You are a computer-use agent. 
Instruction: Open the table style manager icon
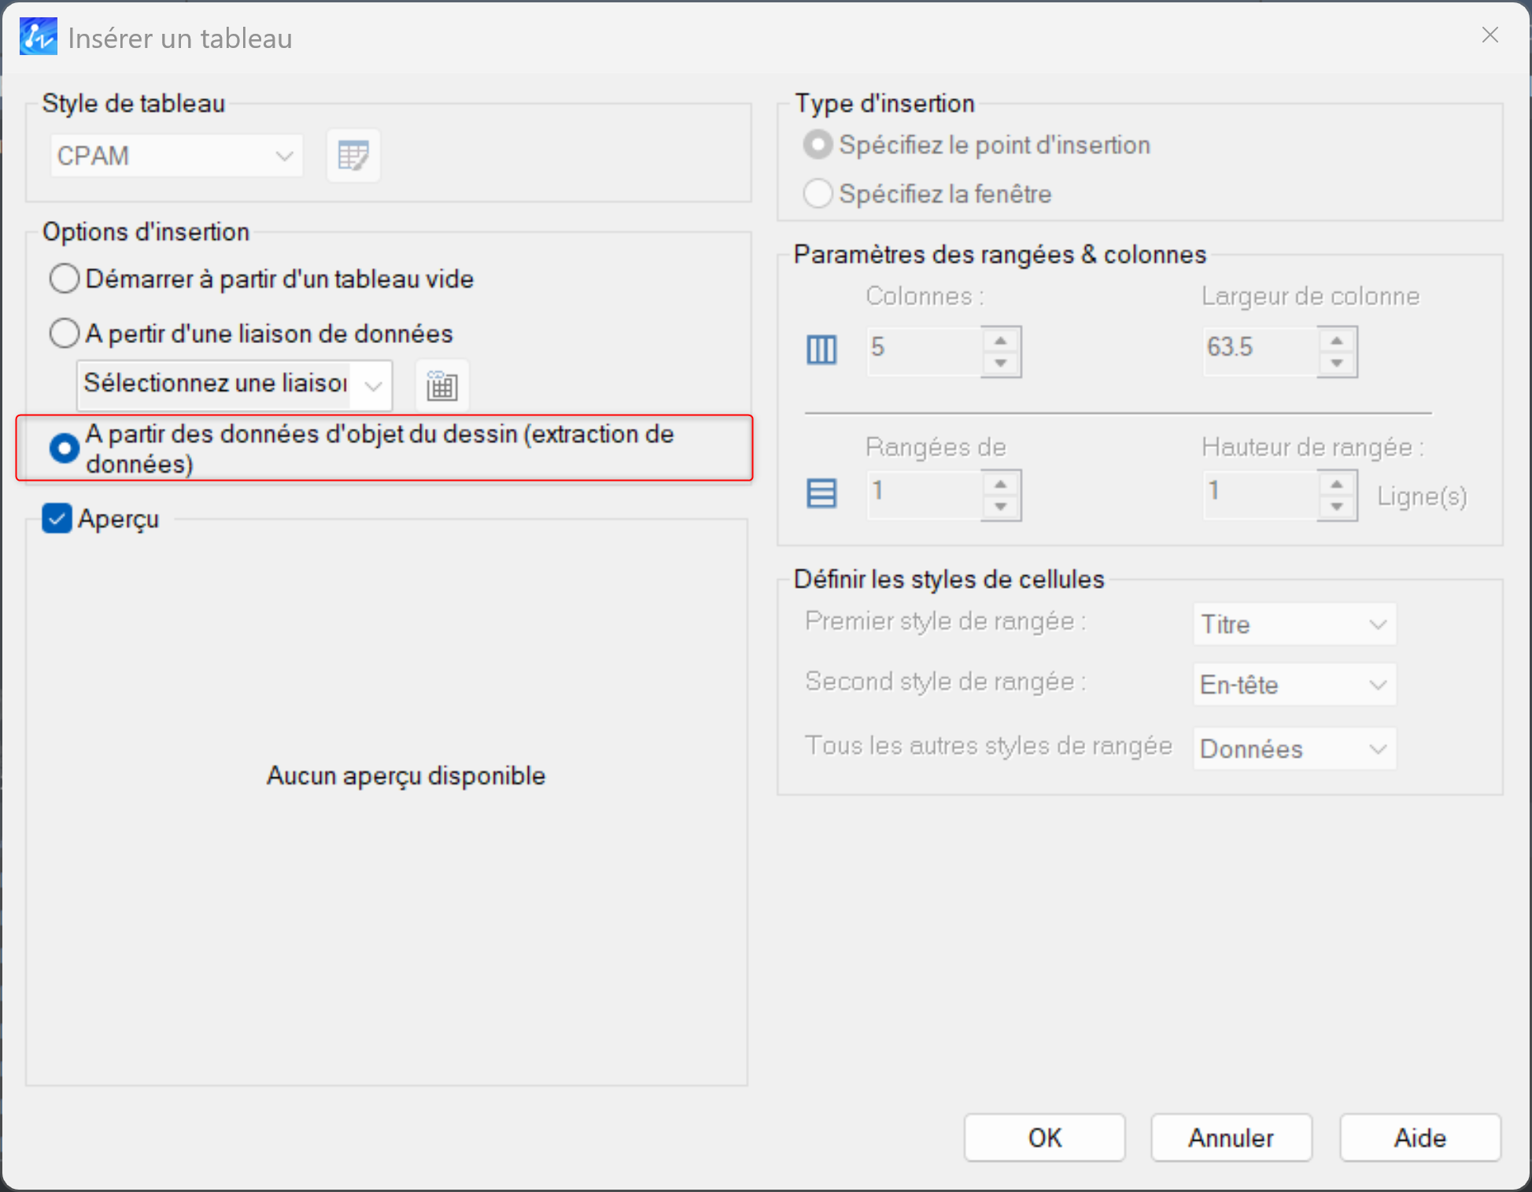tap(353, 156)
